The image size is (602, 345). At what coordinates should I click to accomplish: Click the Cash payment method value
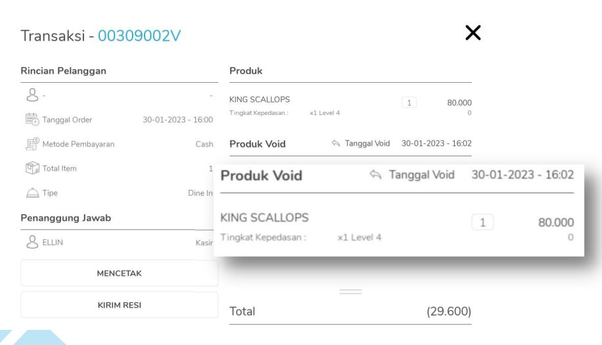tap(204, 144)
